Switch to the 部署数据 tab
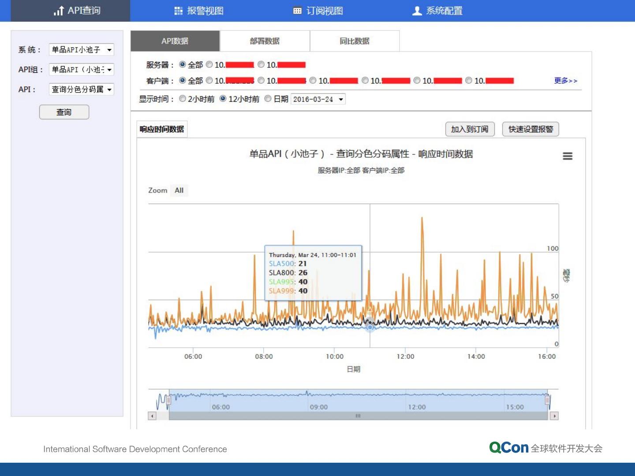 point(265,41)
